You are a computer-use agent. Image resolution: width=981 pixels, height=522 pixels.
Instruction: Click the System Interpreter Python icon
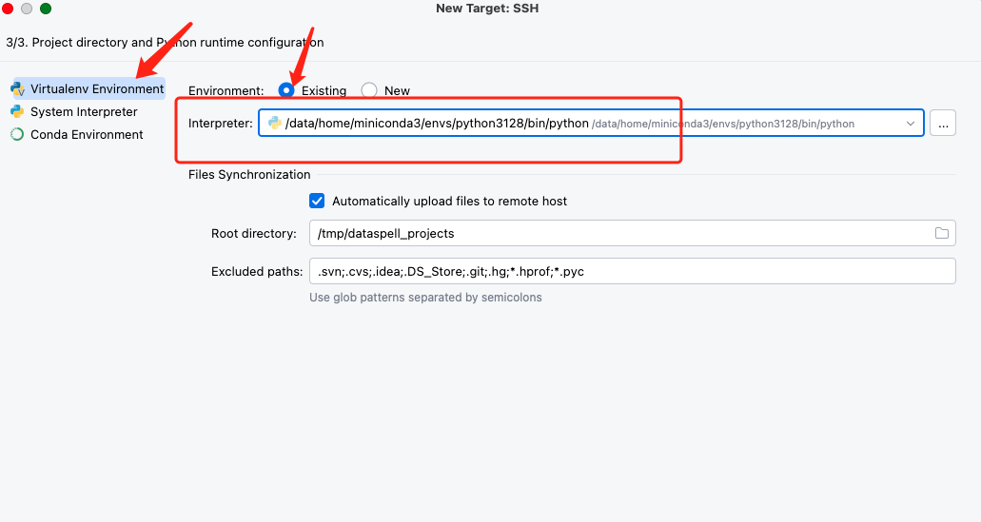pyautogui.click(x=17, y=112)
